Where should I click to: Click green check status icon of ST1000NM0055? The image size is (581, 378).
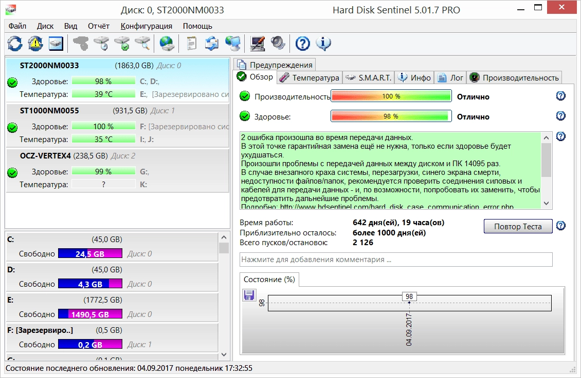[12, 128]
